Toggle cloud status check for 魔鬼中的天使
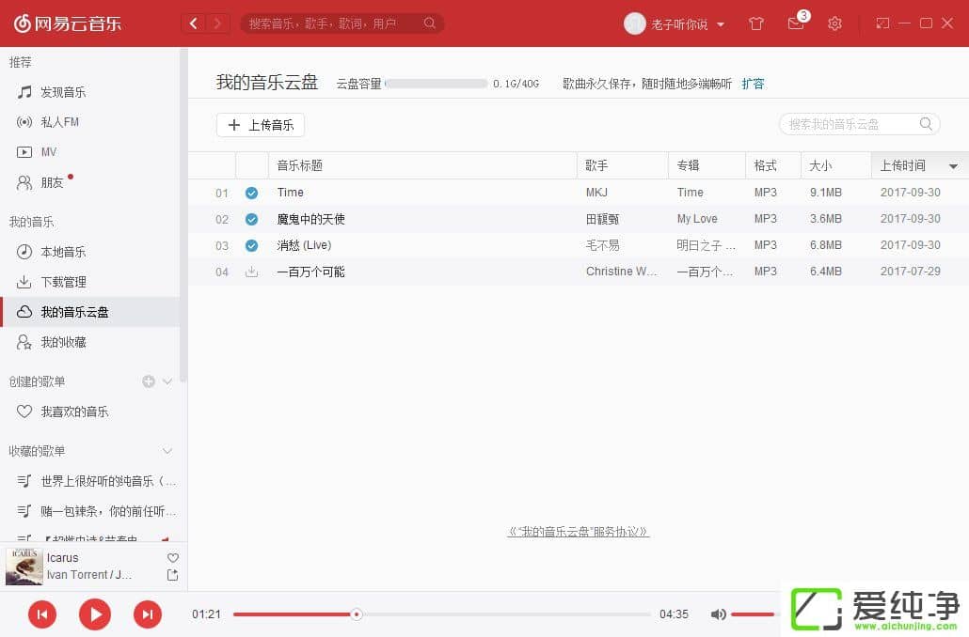969x637 pixels. (251, 219)
